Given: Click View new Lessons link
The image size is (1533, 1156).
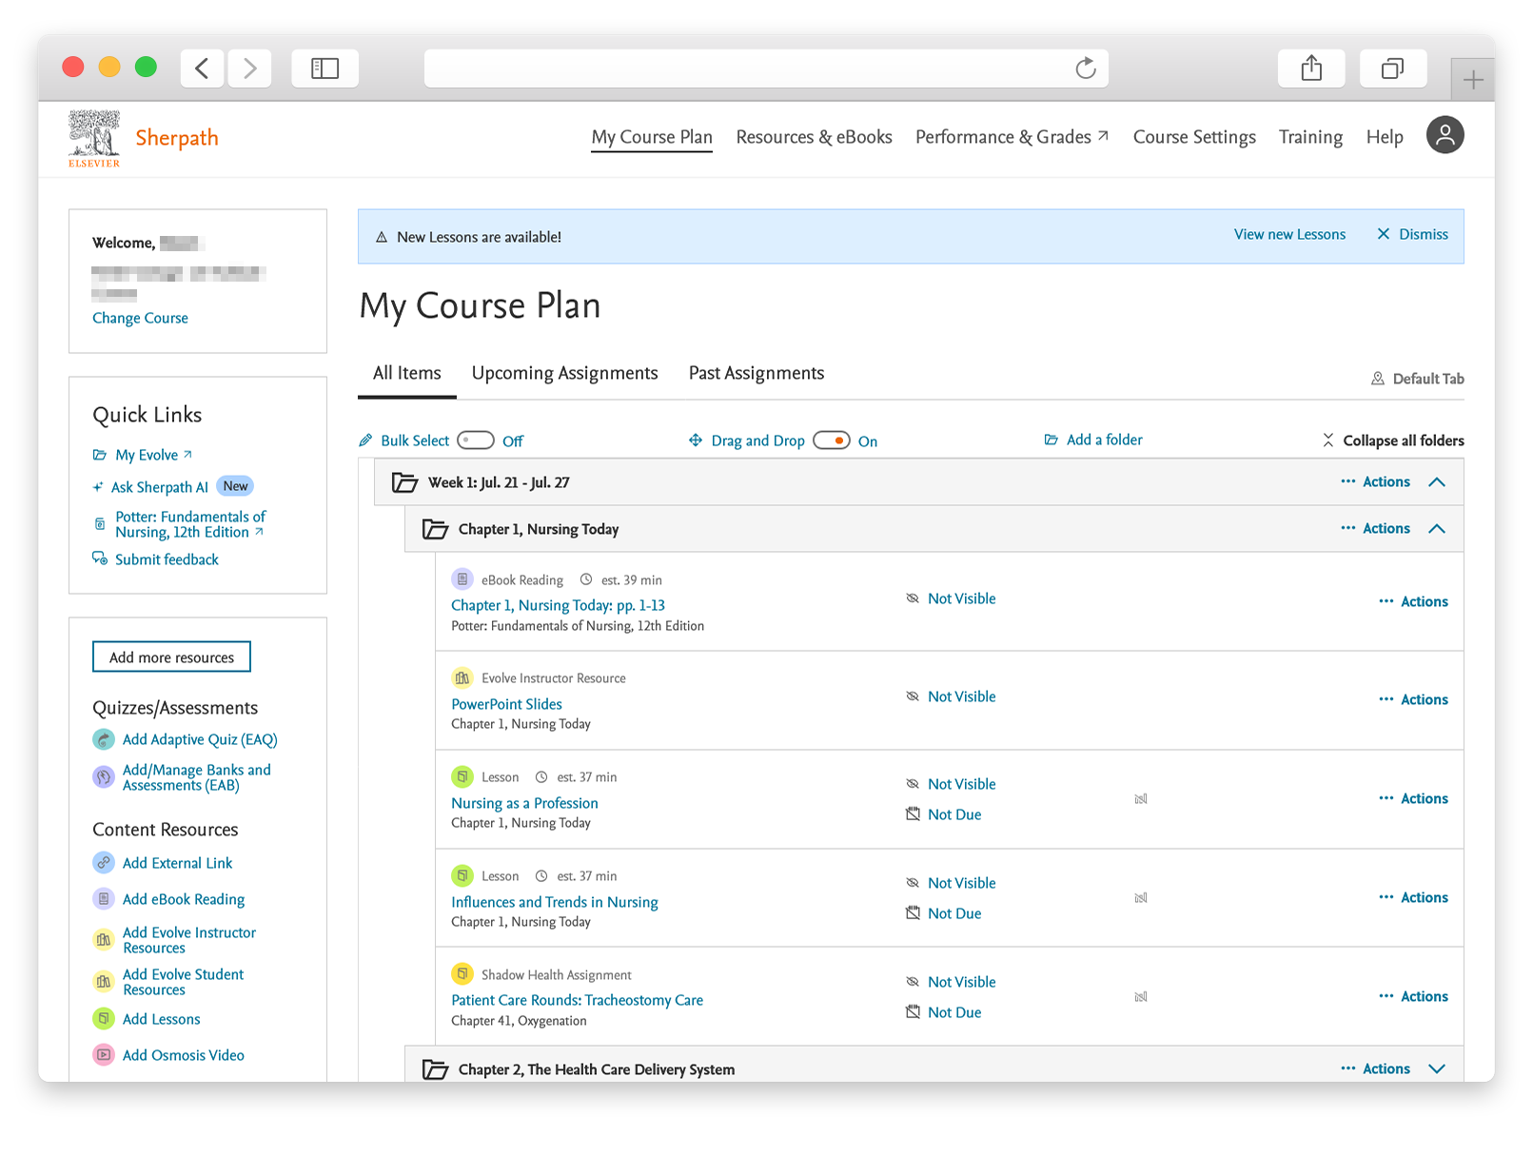Looking at the screenshot, I should click(1289, 235).
